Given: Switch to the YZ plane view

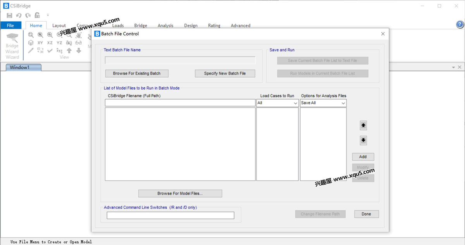Looking at the screenshot, I should pos(59,43).
